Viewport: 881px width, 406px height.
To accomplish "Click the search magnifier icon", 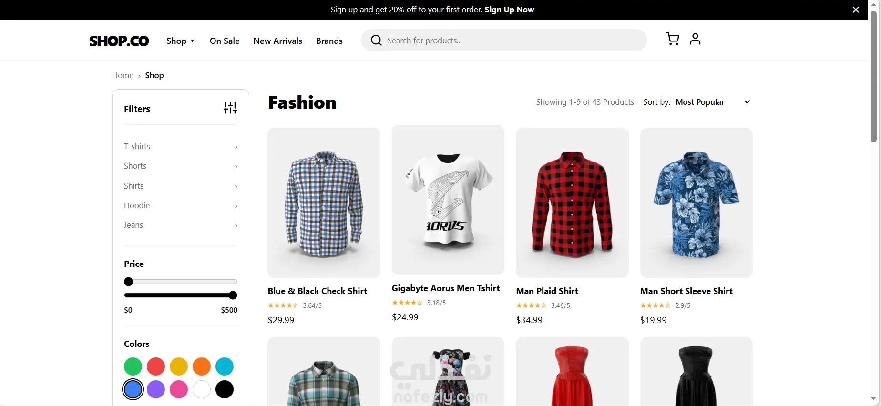I will point(376,41).
